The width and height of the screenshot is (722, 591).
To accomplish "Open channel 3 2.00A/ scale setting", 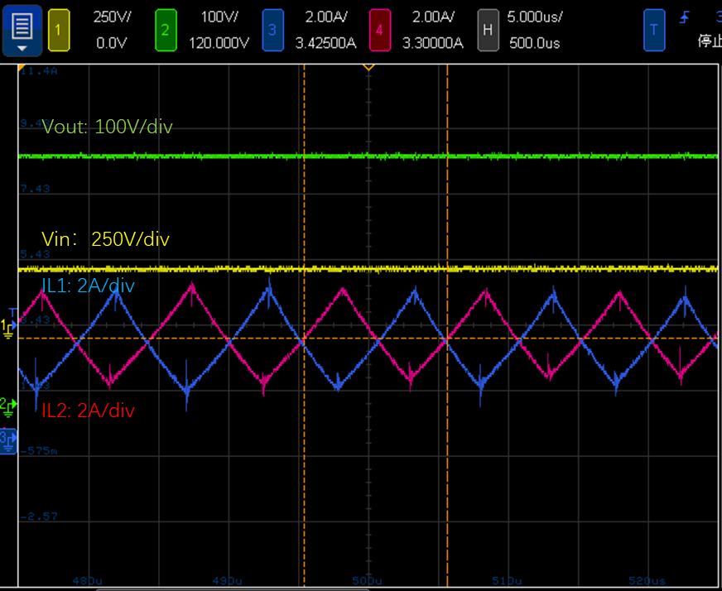I will [x=325, y=17].
